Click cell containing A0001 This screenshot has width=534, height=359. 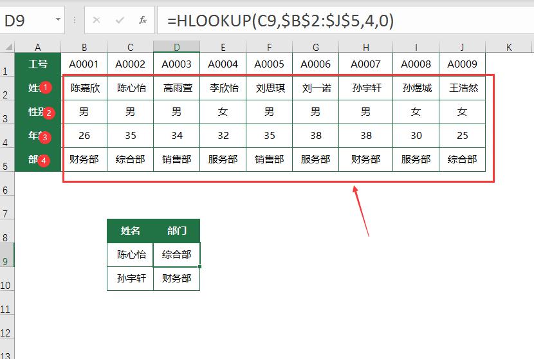point(84,64)
